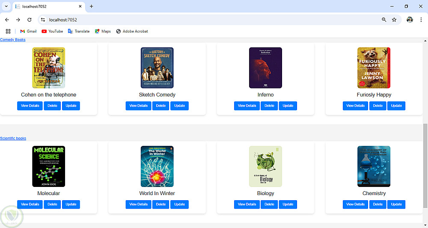View Details for Sketch Comedy
This screenshot has width=428, height=228.
tap(138, 106)
